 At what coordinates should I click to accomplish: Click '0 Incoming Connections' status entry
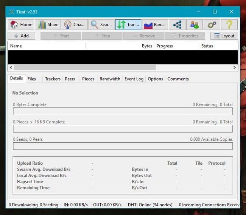coord(209,205)
